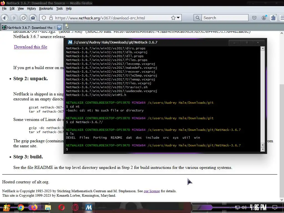The image size is (284, 213).
Task: Click 'winMS.h' line in terminal
Action: [x=96, y=95]
